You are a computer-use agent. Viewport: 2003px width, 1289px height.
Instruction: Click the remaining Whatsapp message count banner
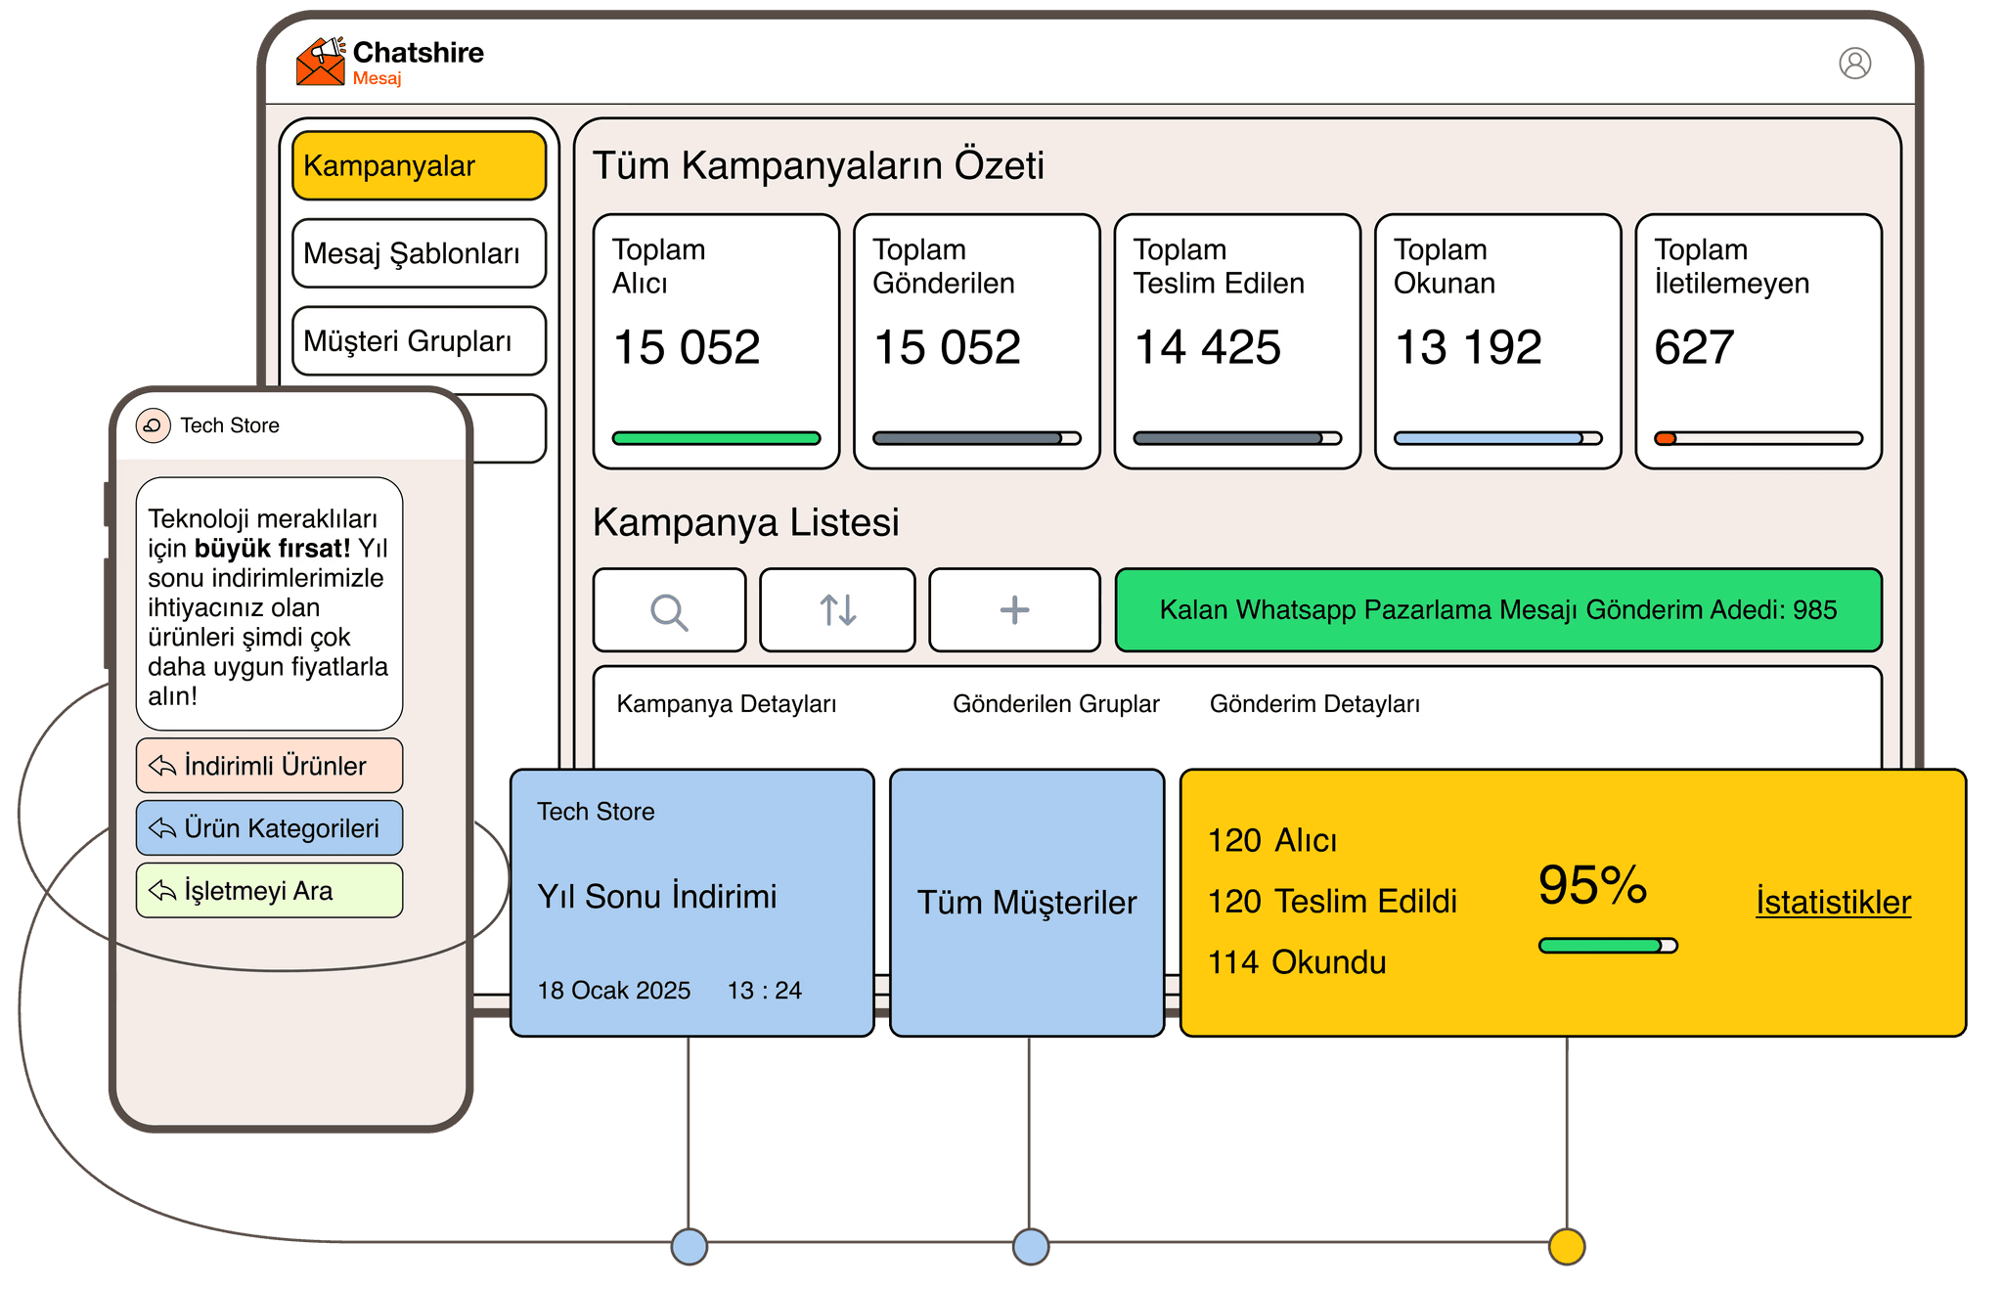click(1497, 610)
